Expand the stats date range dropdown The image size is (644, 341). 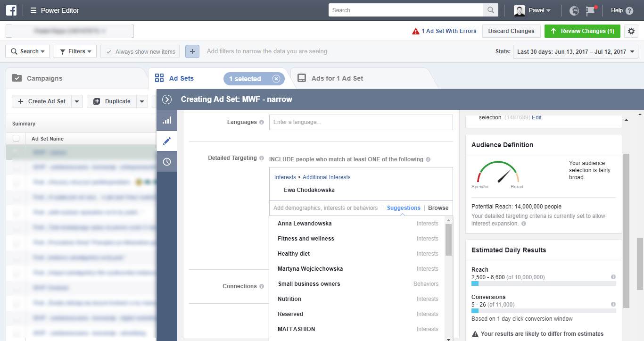(575, 52)
